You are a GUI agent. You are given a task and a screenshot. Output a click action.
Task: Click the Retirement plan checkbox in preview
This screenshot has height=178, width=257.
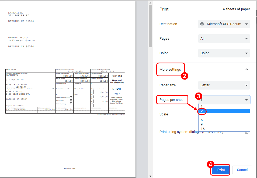(71, 100)
